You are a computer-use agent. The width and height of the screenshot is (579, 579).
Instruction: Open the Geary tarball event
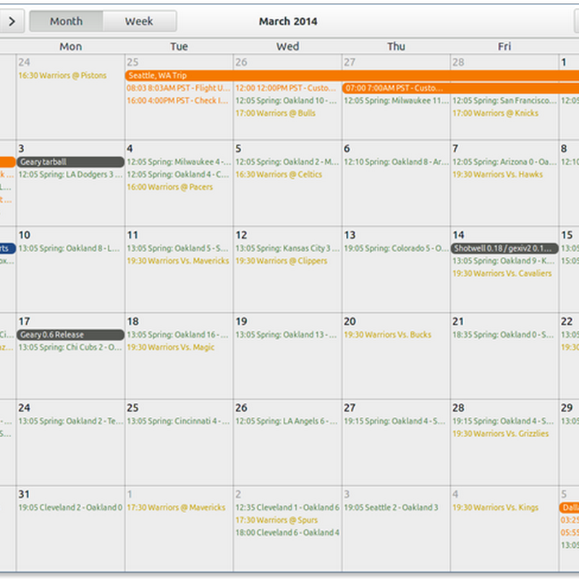pyautogui.click(x=70, y=161)
